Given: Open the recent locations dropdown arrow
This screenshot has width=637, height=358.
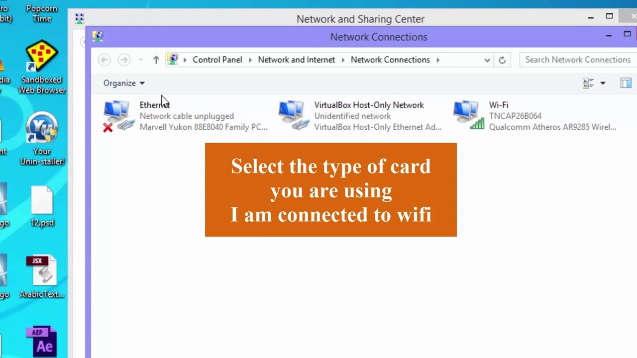Looking at the screenshot, I should 141,60.
